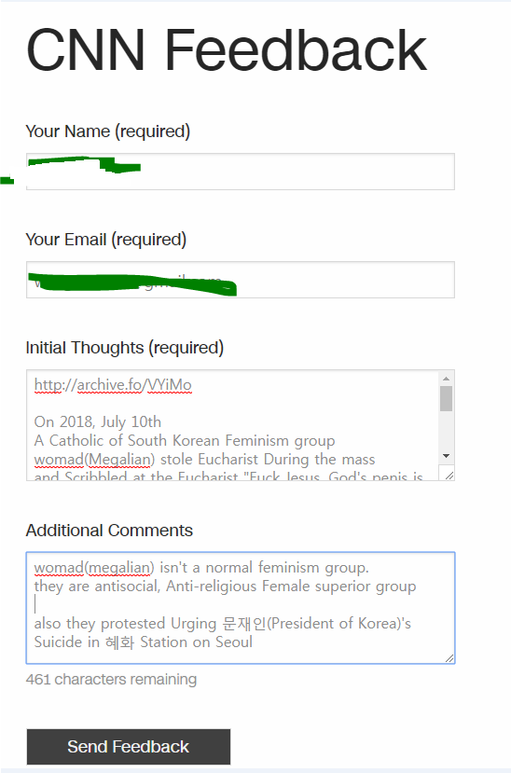Place cursor in the Initial Thoughts textarea
Viewport: 511px width, 773px height.
pos(232,425)
